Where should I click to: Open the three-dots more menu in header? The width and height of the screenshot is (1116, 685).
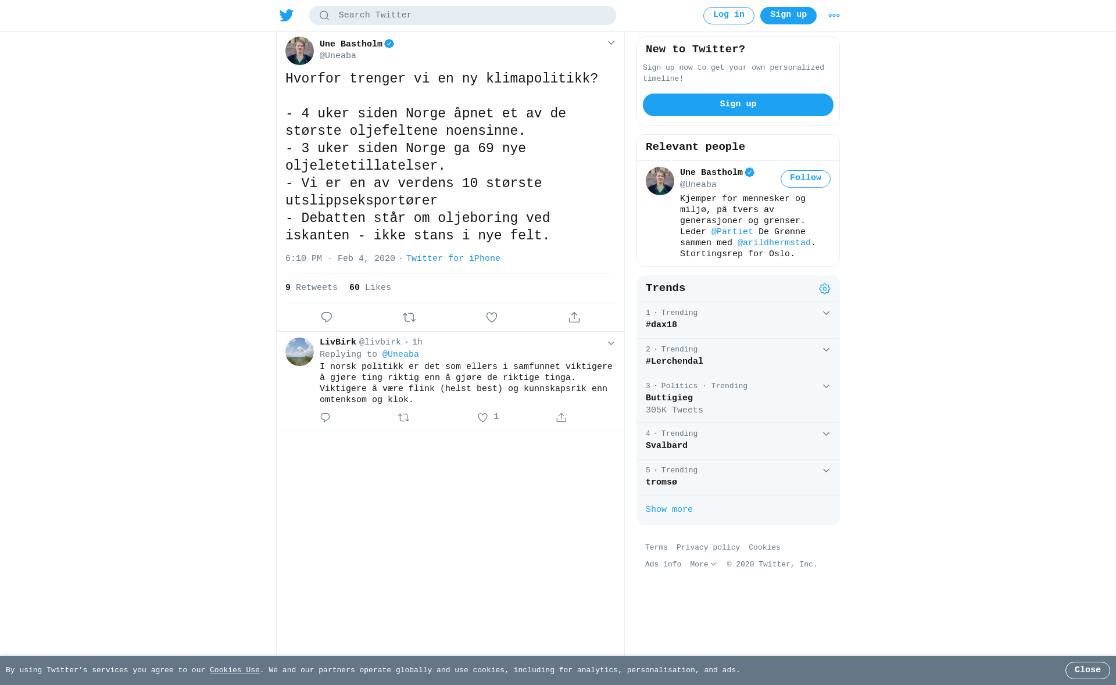834,16
